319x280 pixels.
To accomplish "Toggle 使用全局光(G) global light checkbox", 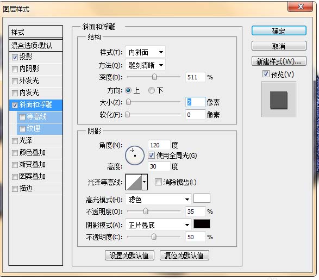I will click(x=151, y=155).
